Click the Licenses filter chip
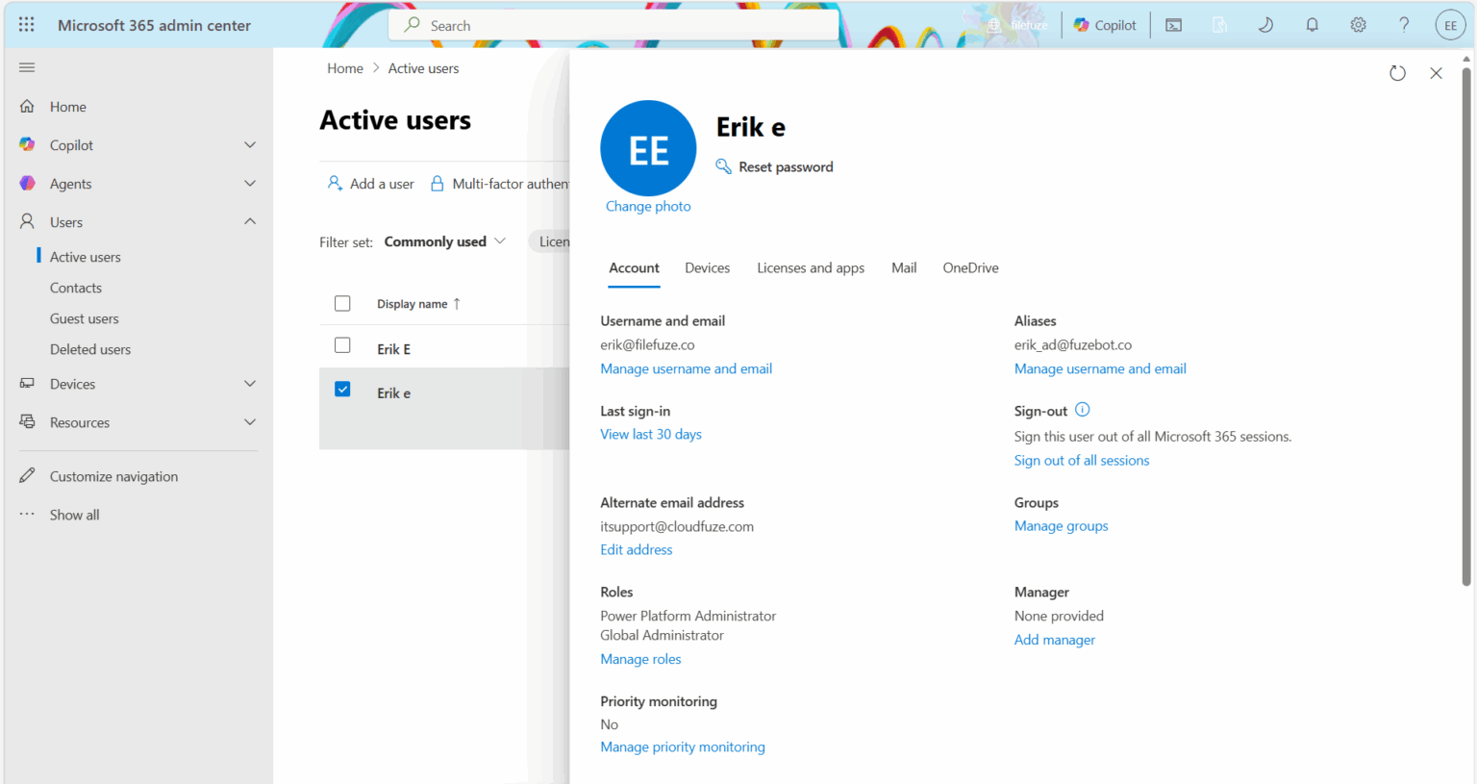The width and height of the screenshot is (1477, 784). click(x=550, y=241)
